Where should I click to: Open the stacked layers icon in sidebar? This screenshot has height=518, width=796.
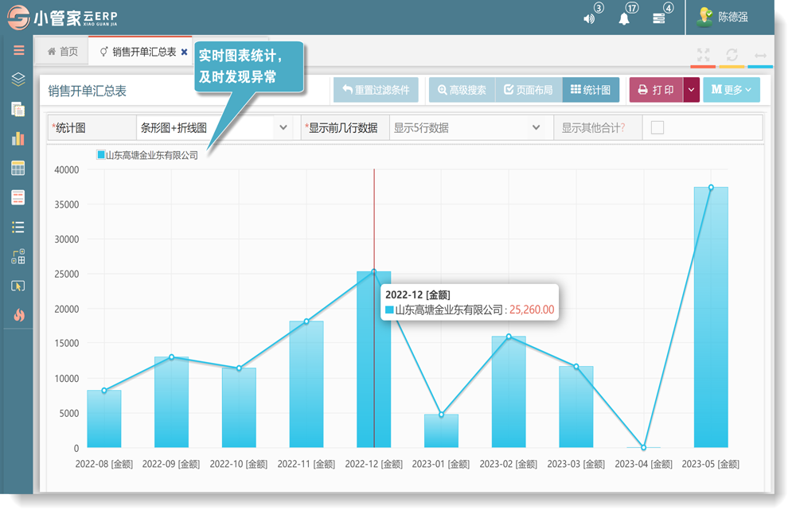(18, 80)
